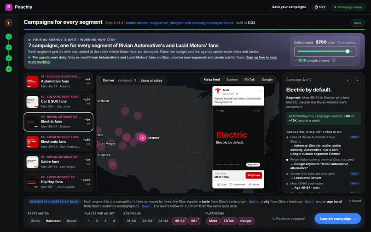The height and width of the screenshot is (232, 371).
Task: Click the media planner, copywriter subtitle link
Action: point(180,23)
